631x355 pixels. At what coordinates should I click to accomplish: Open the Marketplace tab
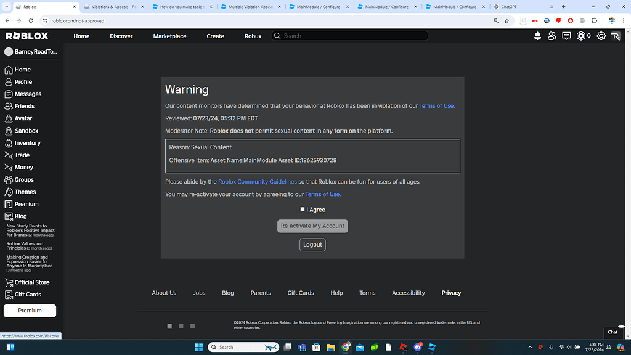click(169, 36)
